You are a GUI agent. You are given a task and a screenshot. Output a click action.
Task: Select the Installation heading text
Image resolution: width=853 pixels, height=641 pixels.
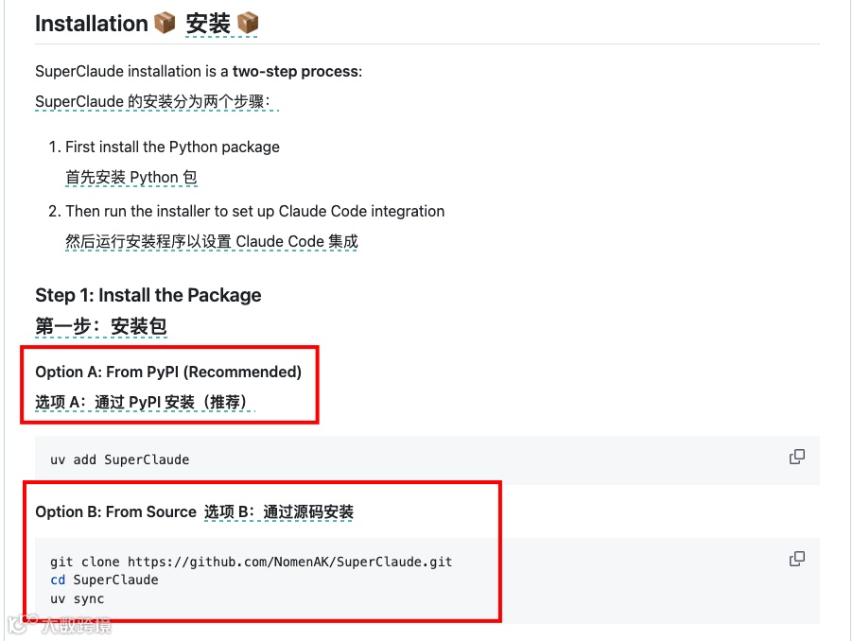click(x=92, y=24)
